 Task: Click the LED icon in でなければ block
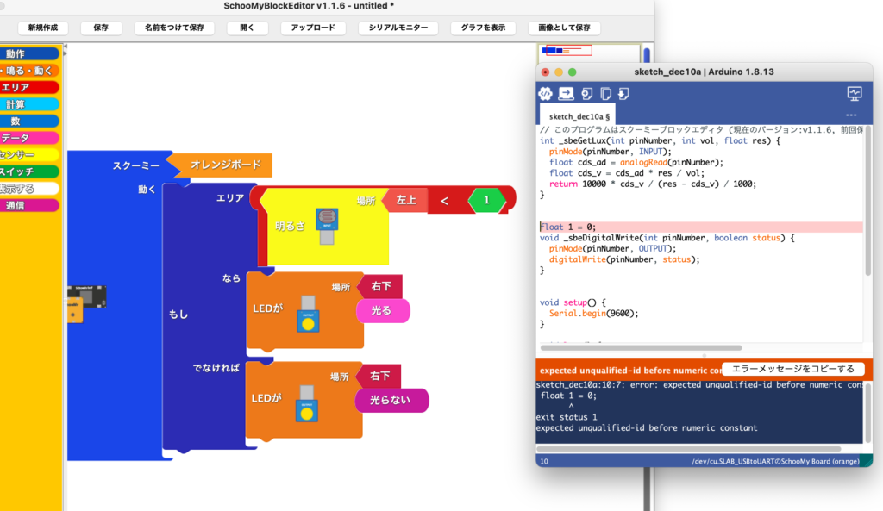coord(307,403)
